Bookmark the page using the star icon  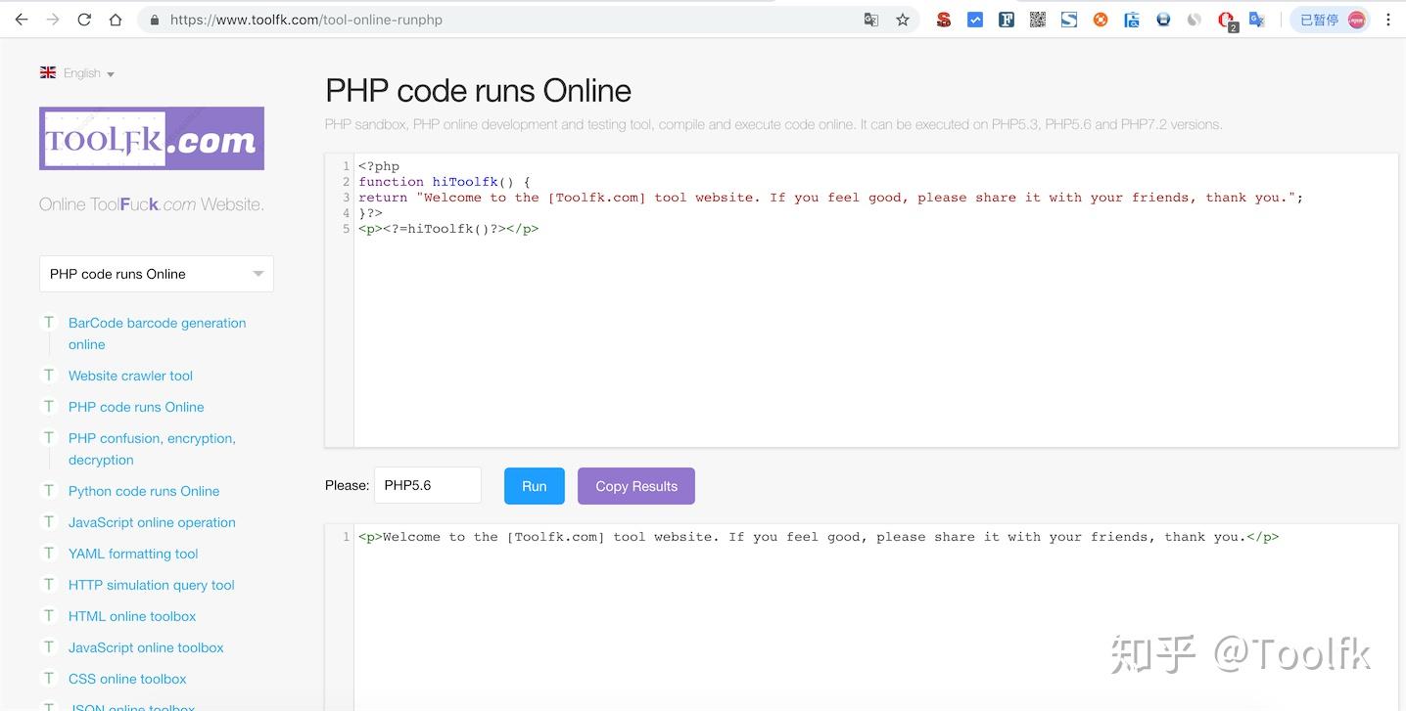point(901,19)
